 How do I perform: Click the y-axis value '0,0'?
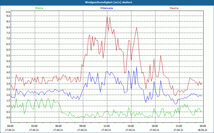coord(8,117)
